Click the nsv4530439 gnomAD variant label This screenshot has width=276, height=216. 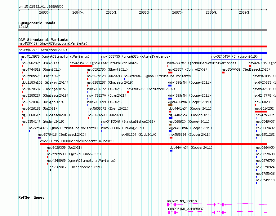point(53,43)
